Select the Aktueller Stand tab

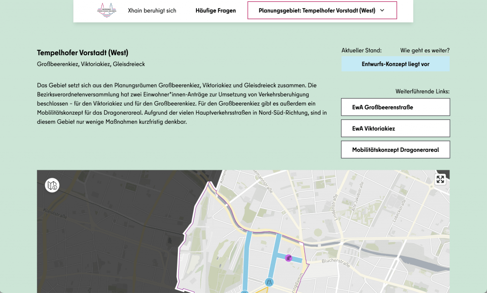tap(361, 50)
